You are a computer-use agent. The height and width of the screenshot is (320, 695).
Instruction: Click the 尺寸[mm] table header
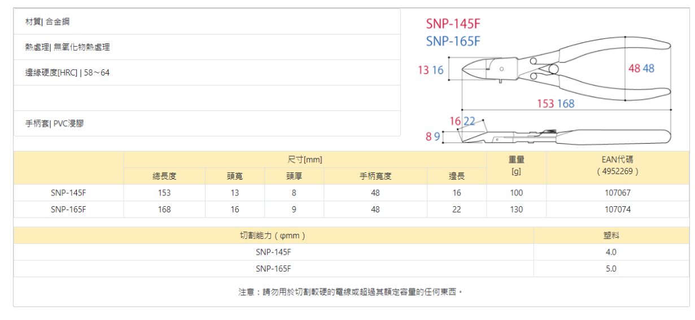[x=305, y=159]
